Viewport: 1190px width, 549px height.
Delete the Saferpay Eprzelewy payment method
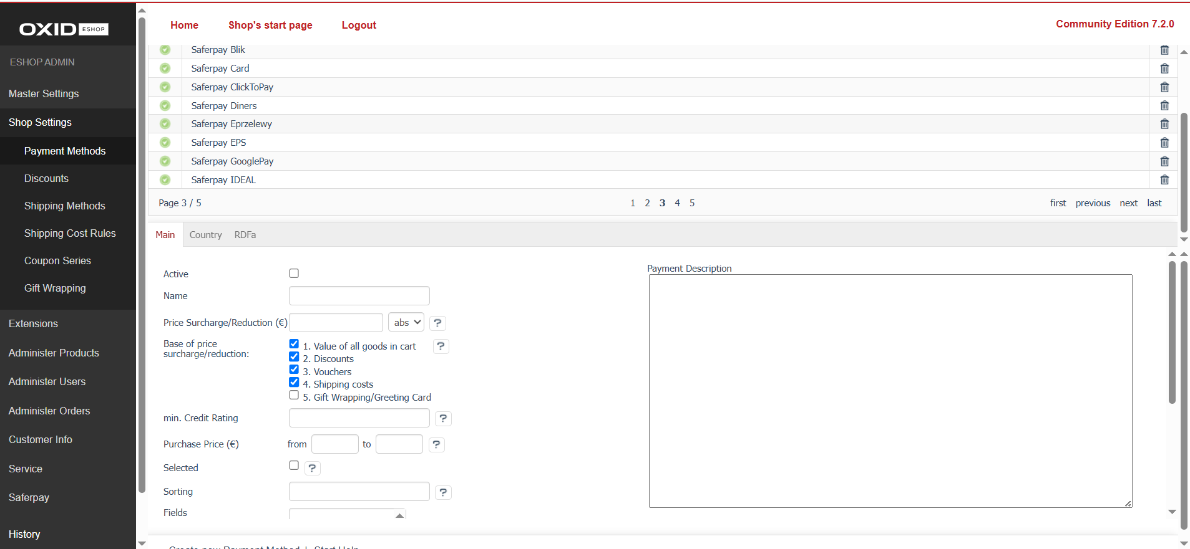coord(1164,124)
